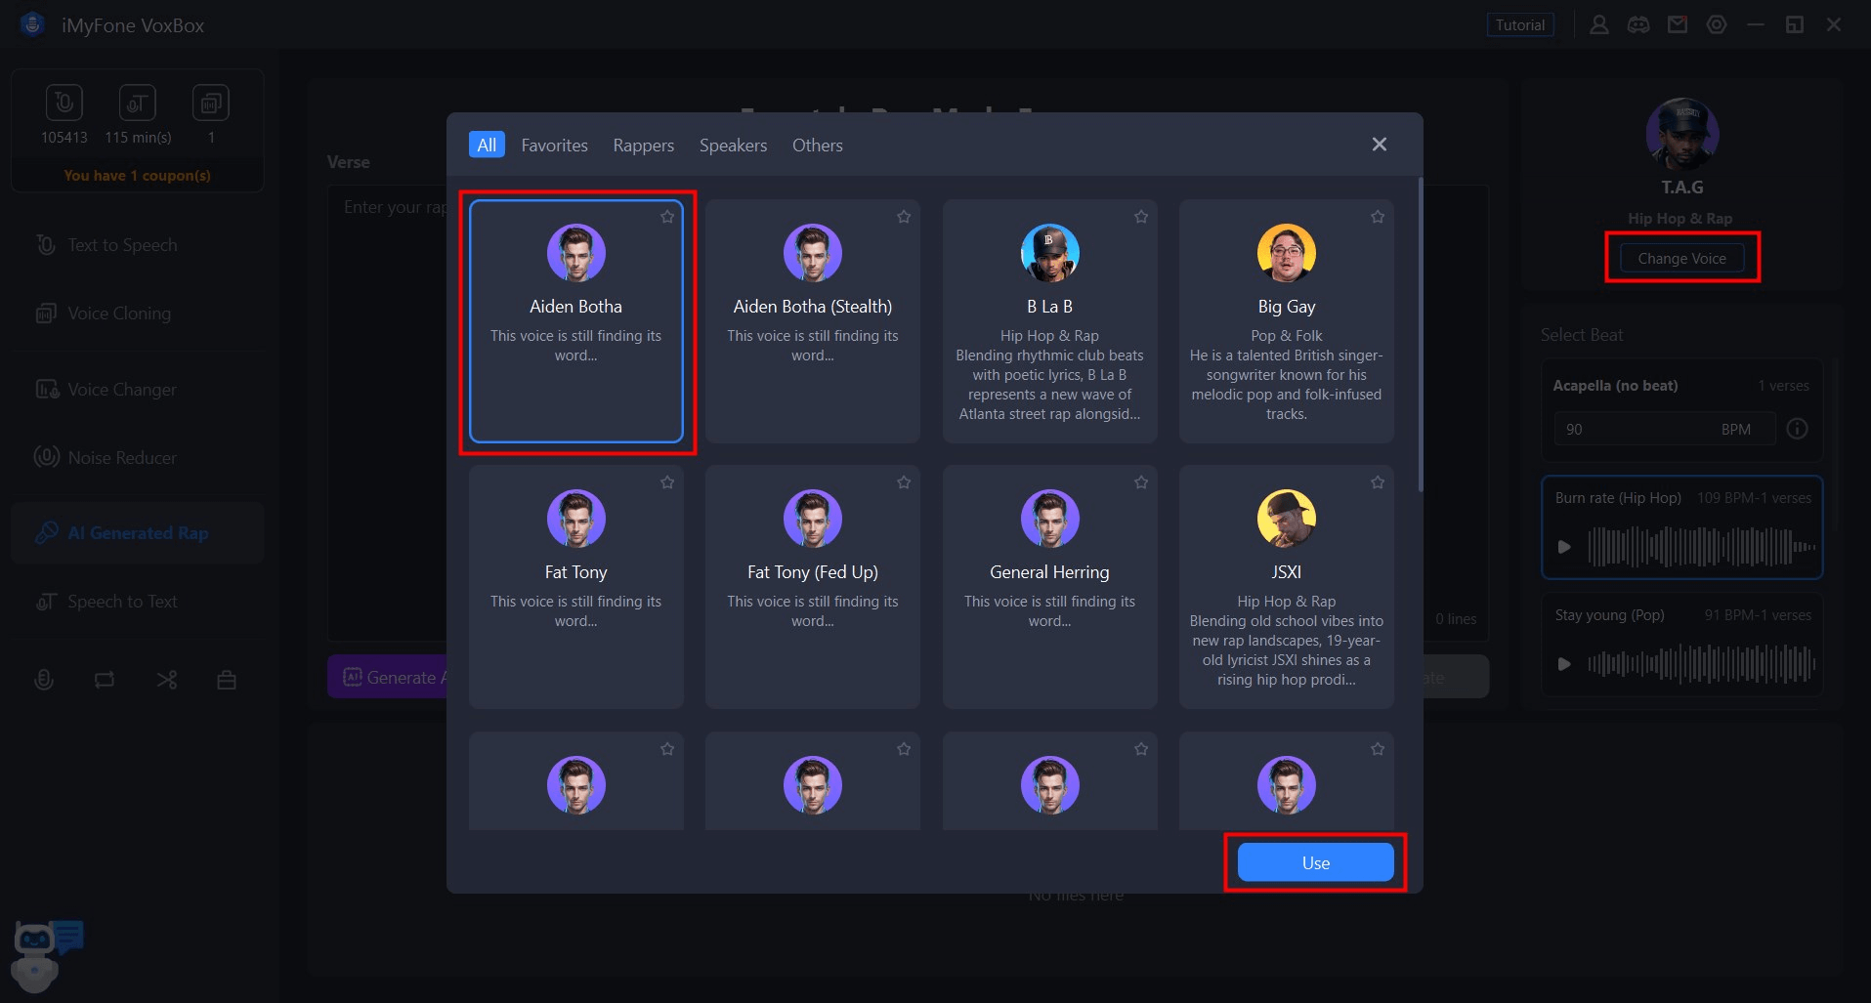Screen dimensions: 1871x1003
Task: Open the settings icon in title bar
Action: pos(1717,25)
